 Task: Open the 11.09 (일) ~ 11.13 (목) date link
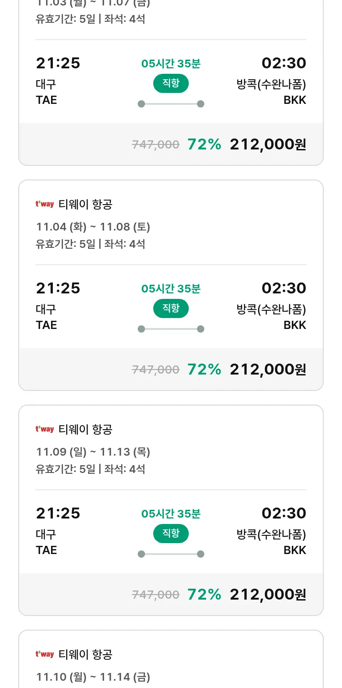[x=93, y=452]
